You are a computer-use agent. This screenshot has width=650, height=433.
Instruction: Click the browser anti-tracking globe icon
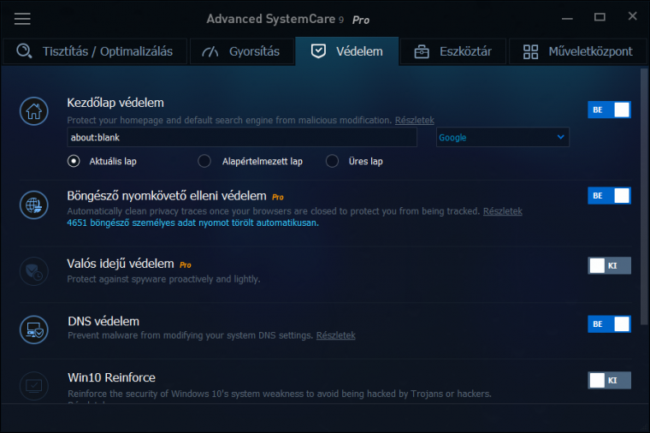point(34,205)
